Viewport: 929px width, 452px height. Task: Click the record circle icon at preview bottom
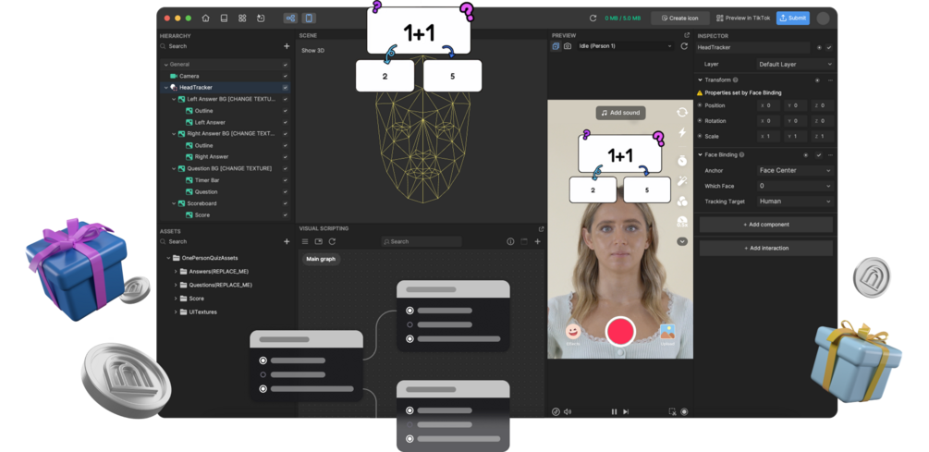pyautogui.click(x=684, y=411)
